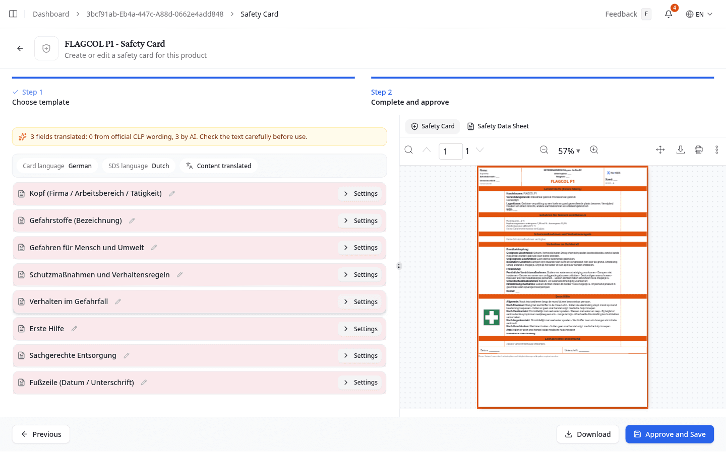
Task: Open the EN language selector
Action: [x=699, y=14]
